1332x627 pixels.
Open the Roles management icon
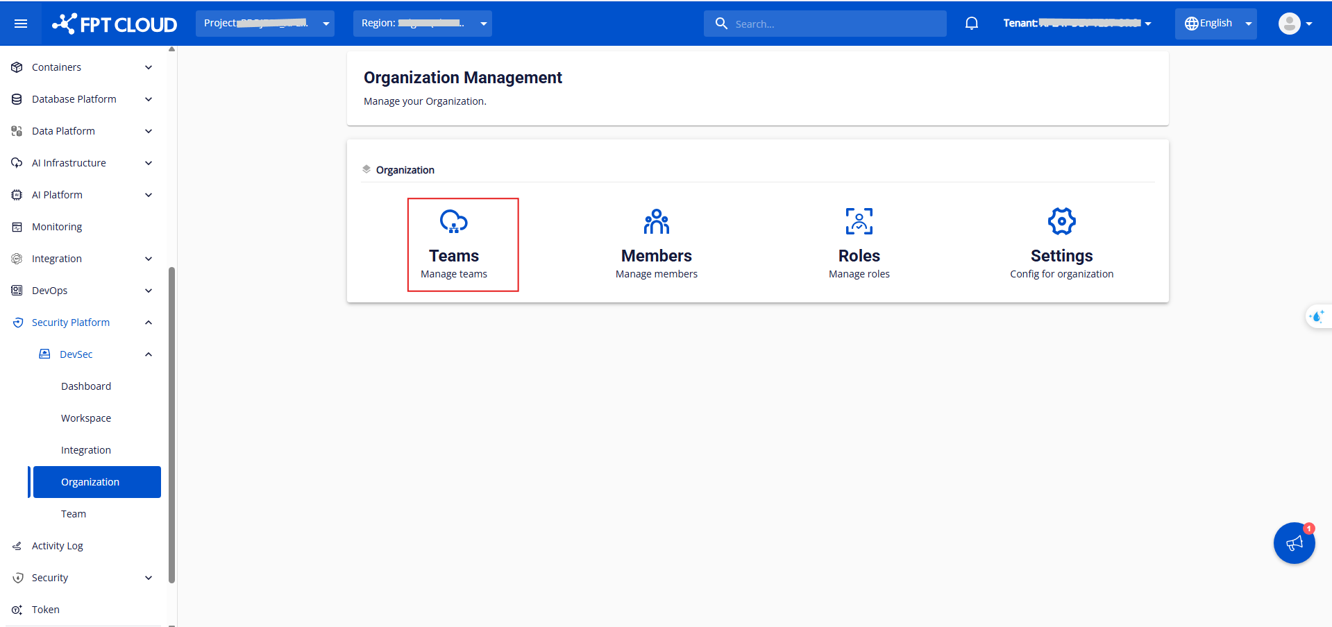pyautogui.click(x=859, y=222)
